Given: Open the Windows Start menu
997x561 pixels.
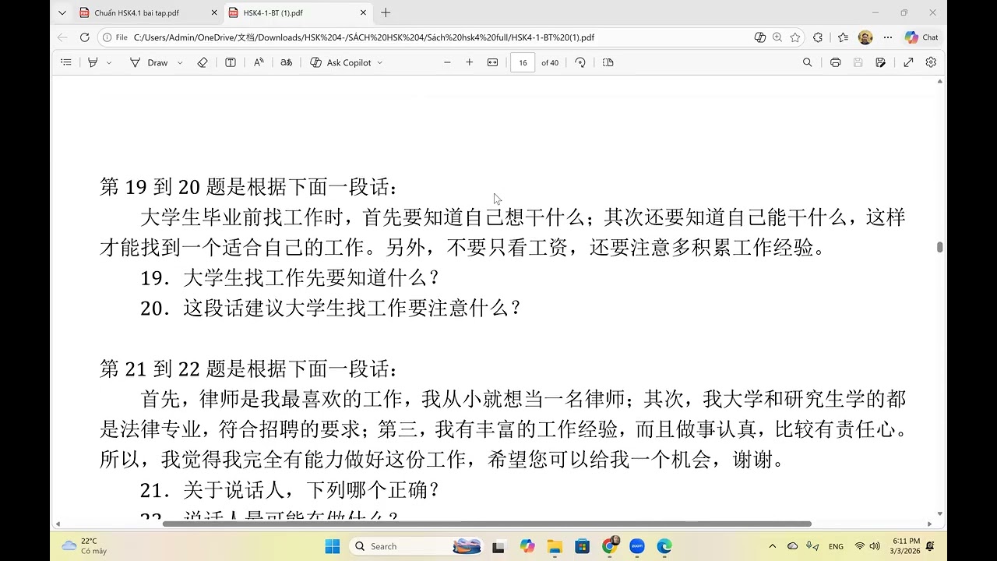Looking at the screenshot, I should click(x=333, y=546).
